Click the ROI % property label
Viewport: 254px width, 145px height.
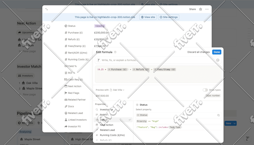click(x=70, y=73)
